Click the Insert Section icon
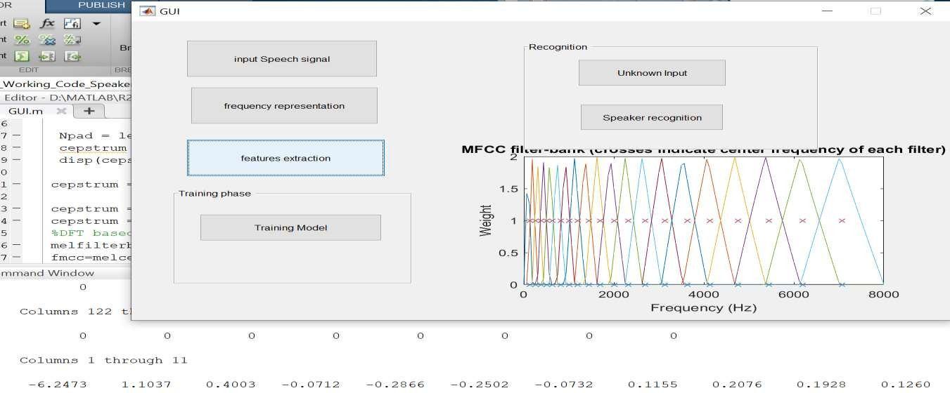The width and height of the screenshot is (950, 393). tap(22, 24)
